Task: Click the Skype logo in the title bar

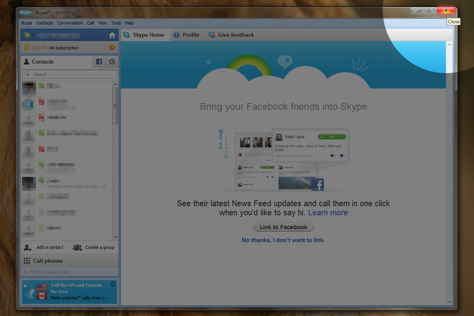Action: tap(25, 13)
